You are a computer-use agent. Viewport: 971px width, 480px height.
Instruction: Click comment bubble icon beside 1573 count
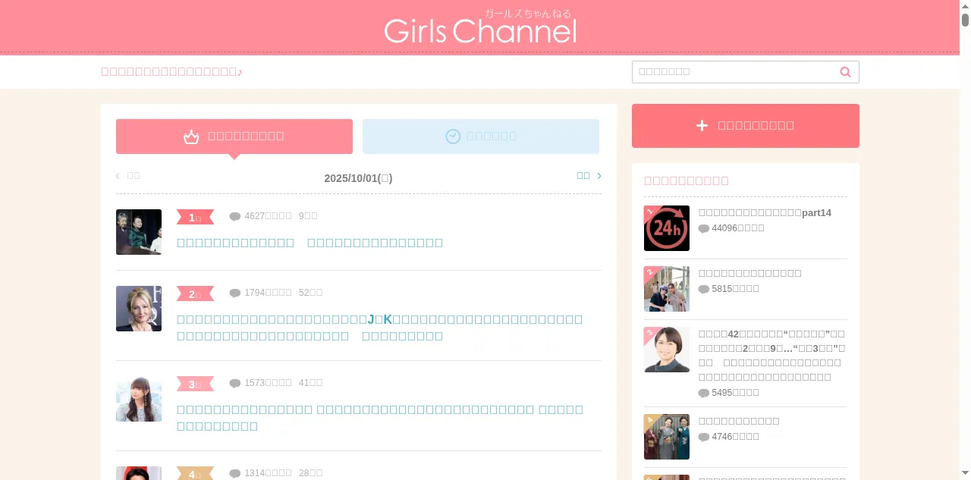pyautogui.click(x=235, y=384)
